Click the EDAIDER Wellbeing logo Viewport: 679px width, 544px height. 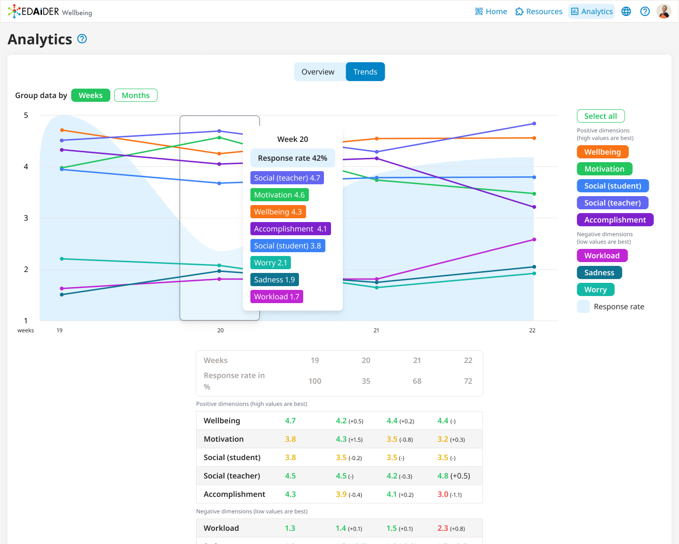50,11
